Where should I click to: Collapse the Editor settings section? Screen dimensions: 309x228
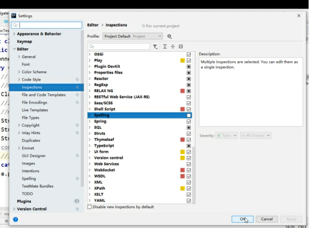(x=14, y=49)
